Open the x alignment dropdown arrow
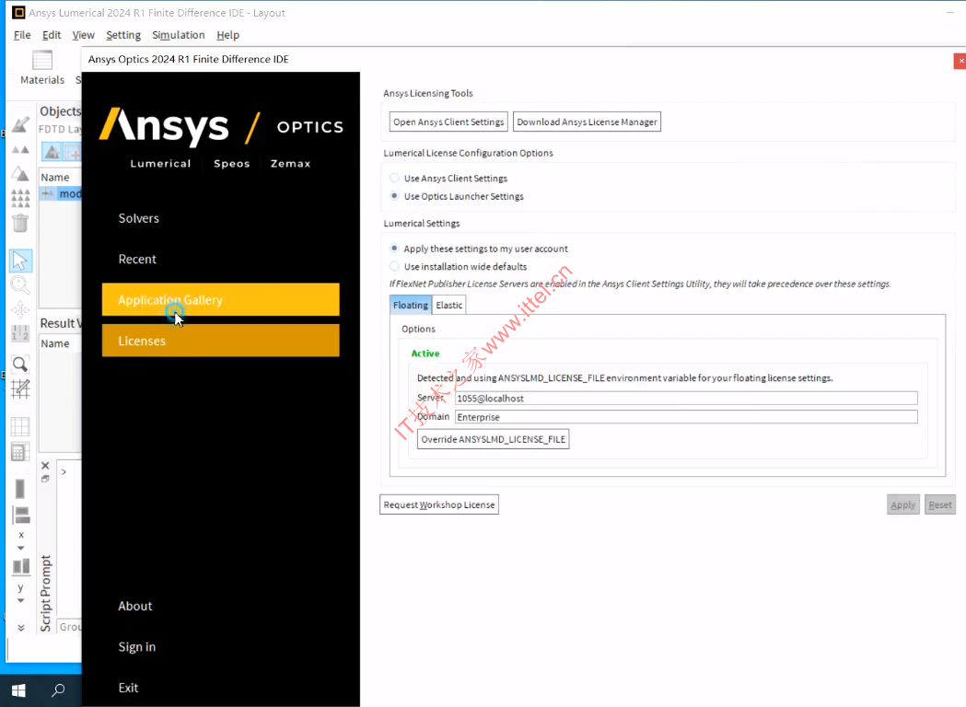 point(20,548)
